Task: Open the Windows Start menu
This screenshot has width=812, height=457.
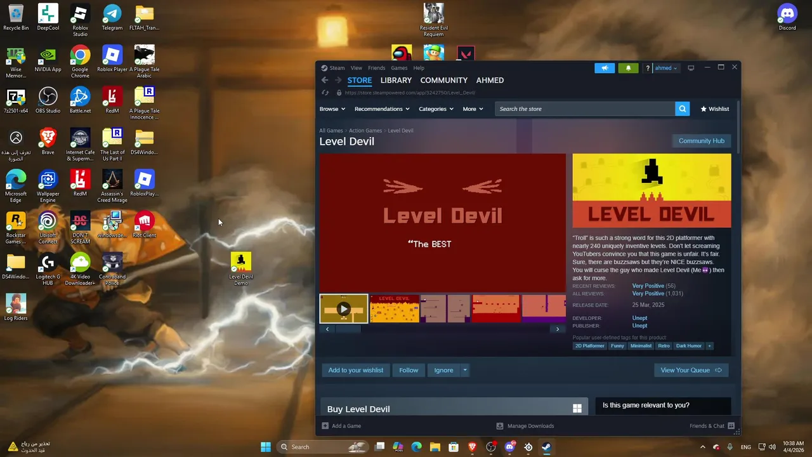Action: click(266, 447)
